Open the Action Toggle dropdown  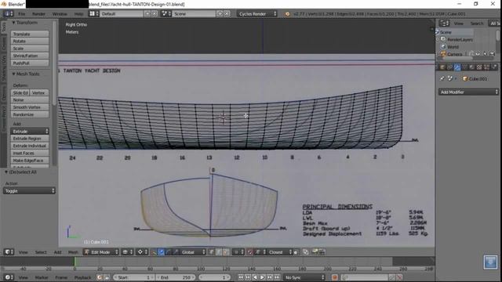[x=29, y=191]
